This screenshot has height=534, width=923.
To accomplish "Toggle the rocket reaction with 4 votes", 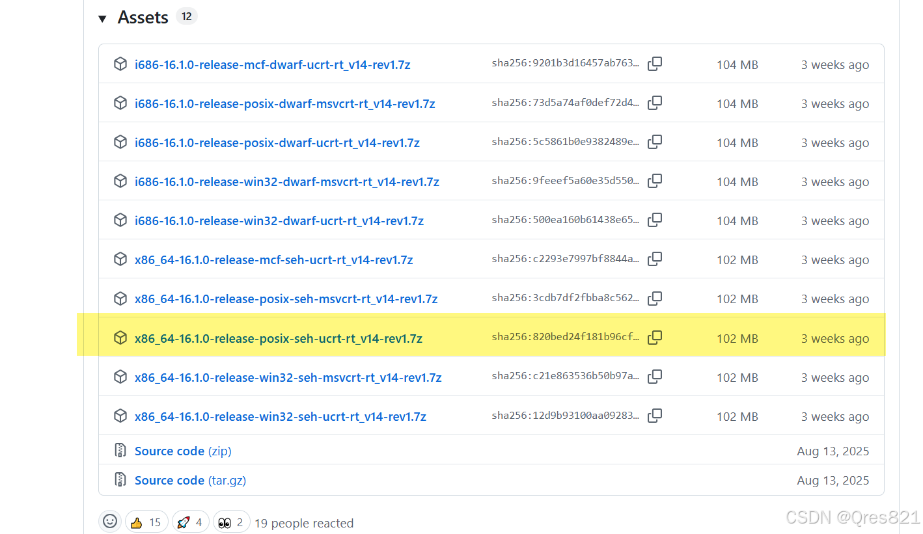I will coord(190,522).
